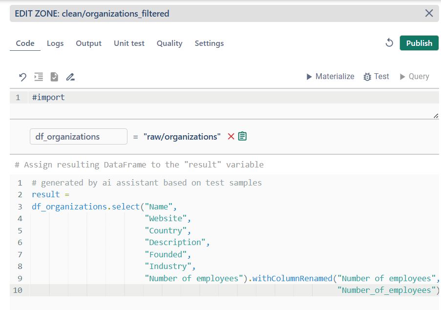Click the "result =" code line
The height and width of the screenshot is (310, 441).
pos(51,194)
